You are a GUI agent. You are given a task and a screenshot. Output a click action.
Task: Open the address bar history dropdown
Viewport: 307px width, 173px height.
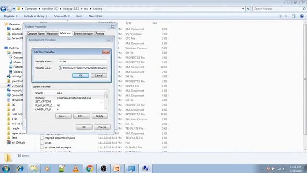click(243, 9)
